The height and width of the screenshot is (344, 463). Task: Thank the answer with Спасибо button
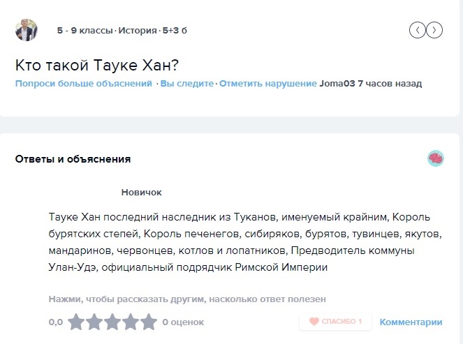click(x=335, y=321)
